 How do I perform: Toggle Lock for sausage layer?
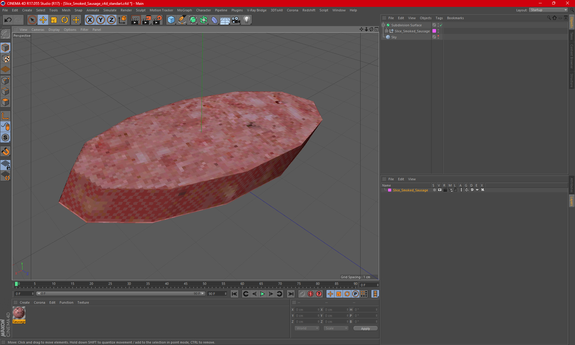coord(456,190)
